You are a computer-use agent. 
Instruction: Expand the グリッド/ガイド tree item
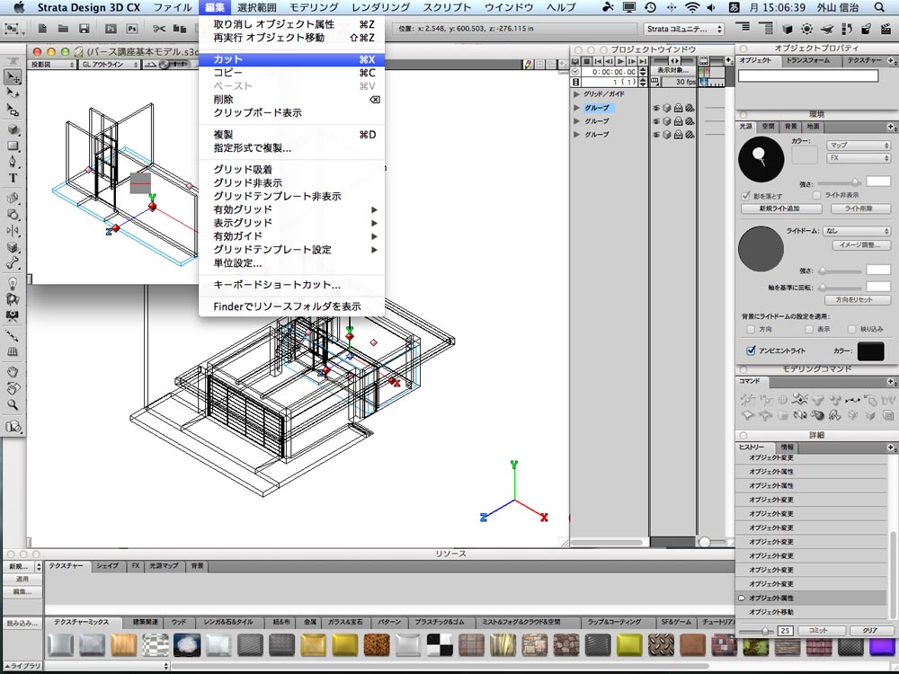(577, 94)
